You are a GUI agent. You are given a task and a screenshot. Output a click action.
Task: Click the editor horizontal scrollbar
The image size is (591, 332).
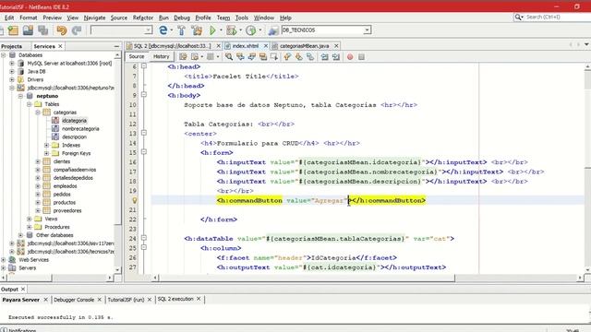click(x=307, y=279)
